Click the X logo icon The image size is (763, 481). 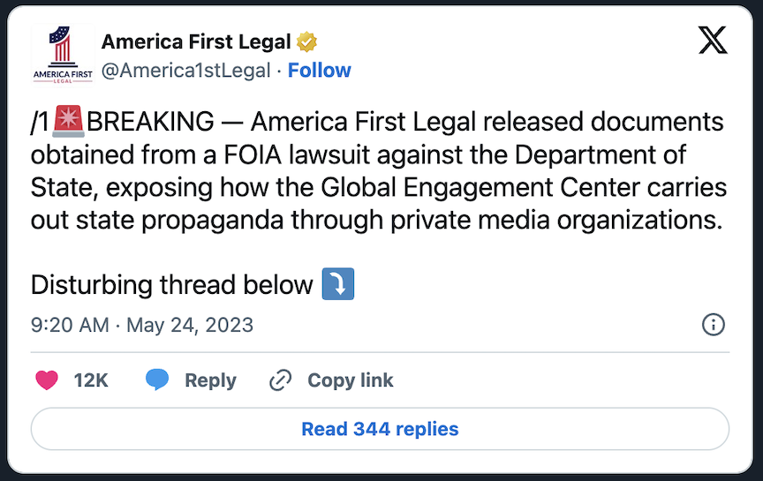tap(713, 41)
